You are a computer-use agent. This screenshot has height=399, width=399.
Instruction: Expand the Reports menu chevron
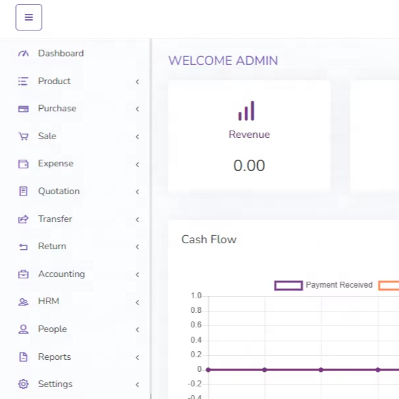click(x=137, y=357)
